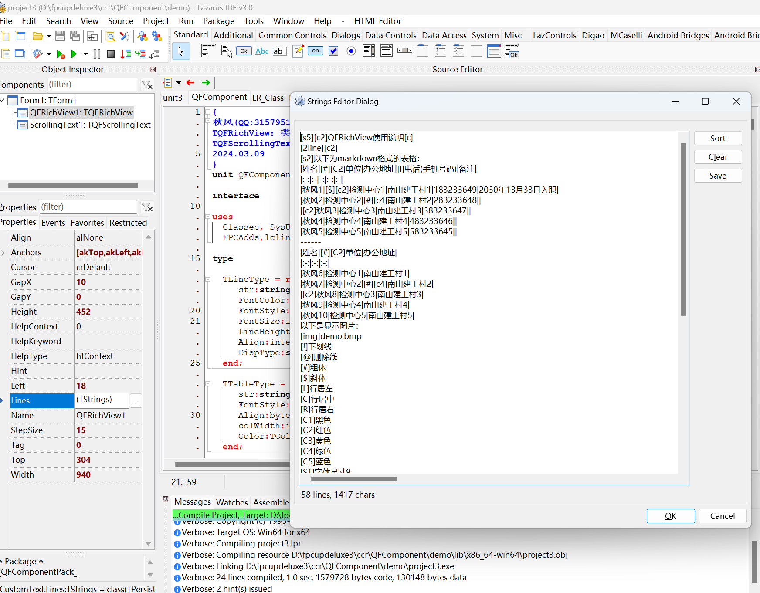Click Save in Strings Editor Dialog
760x593 pixels.
[718, 176]
